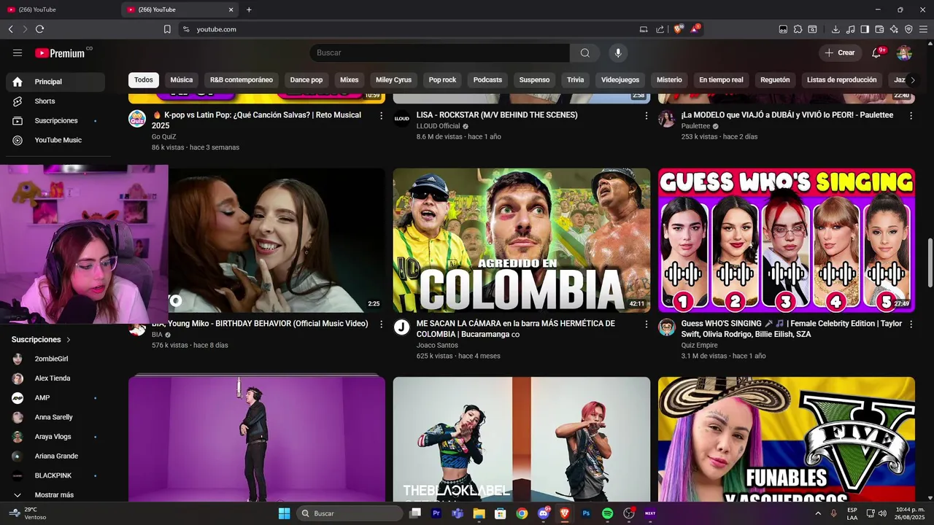The image size is (934, 525).
Task: Open browser extensions puzzle icon
Action: (798, 29)
